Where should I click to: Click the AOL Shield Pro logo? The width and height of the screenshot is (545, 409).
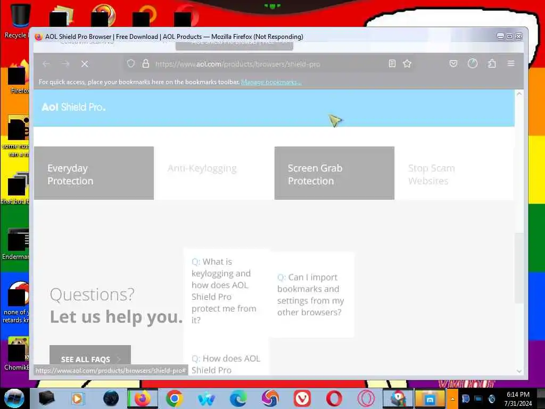(x=73, y=107)
